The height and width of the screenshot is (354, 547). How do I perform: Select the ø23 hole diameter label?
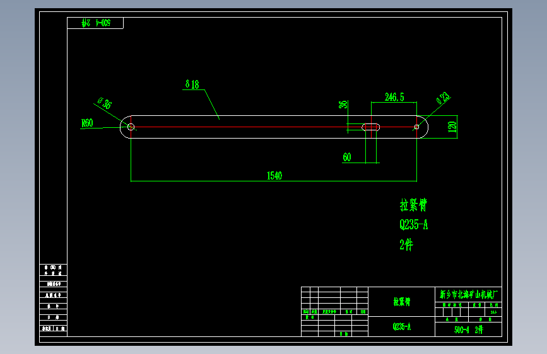click(x=443, y=98)
